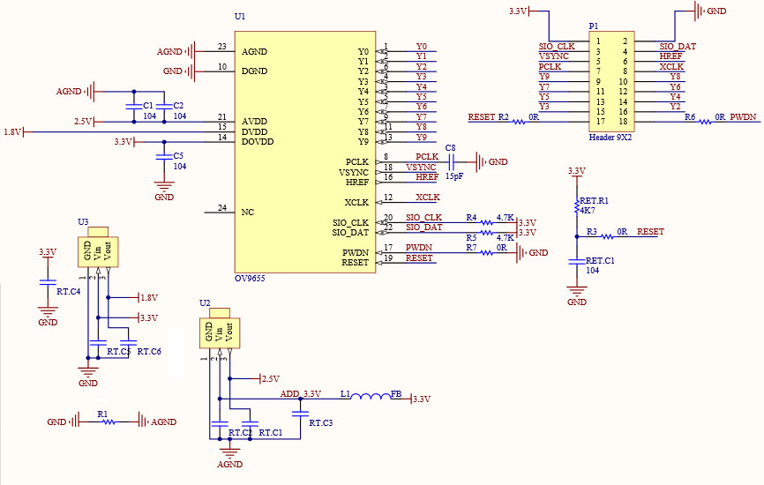Select the GND symbol beneath capacitor C5
This screenshot has height=485, width=764.
pyautogui.click(x=164, y=186)
